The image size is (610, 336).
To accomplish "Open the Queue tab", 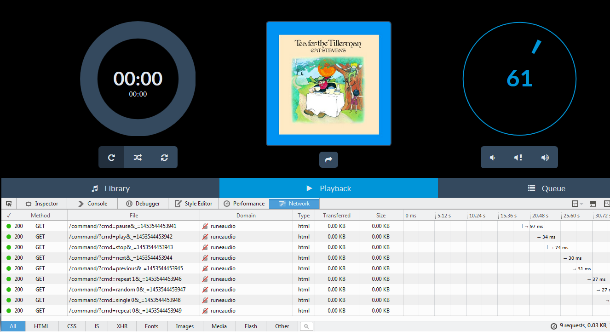I will [524, 188].
